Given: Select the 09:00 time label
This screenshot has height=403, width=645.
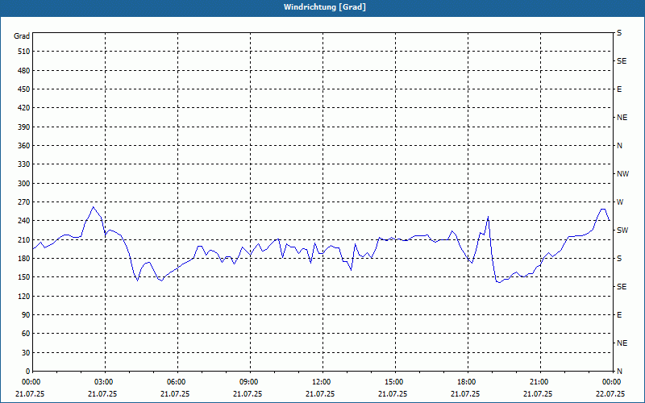Looking at the screenshot, I should click(x=250, y=382).
